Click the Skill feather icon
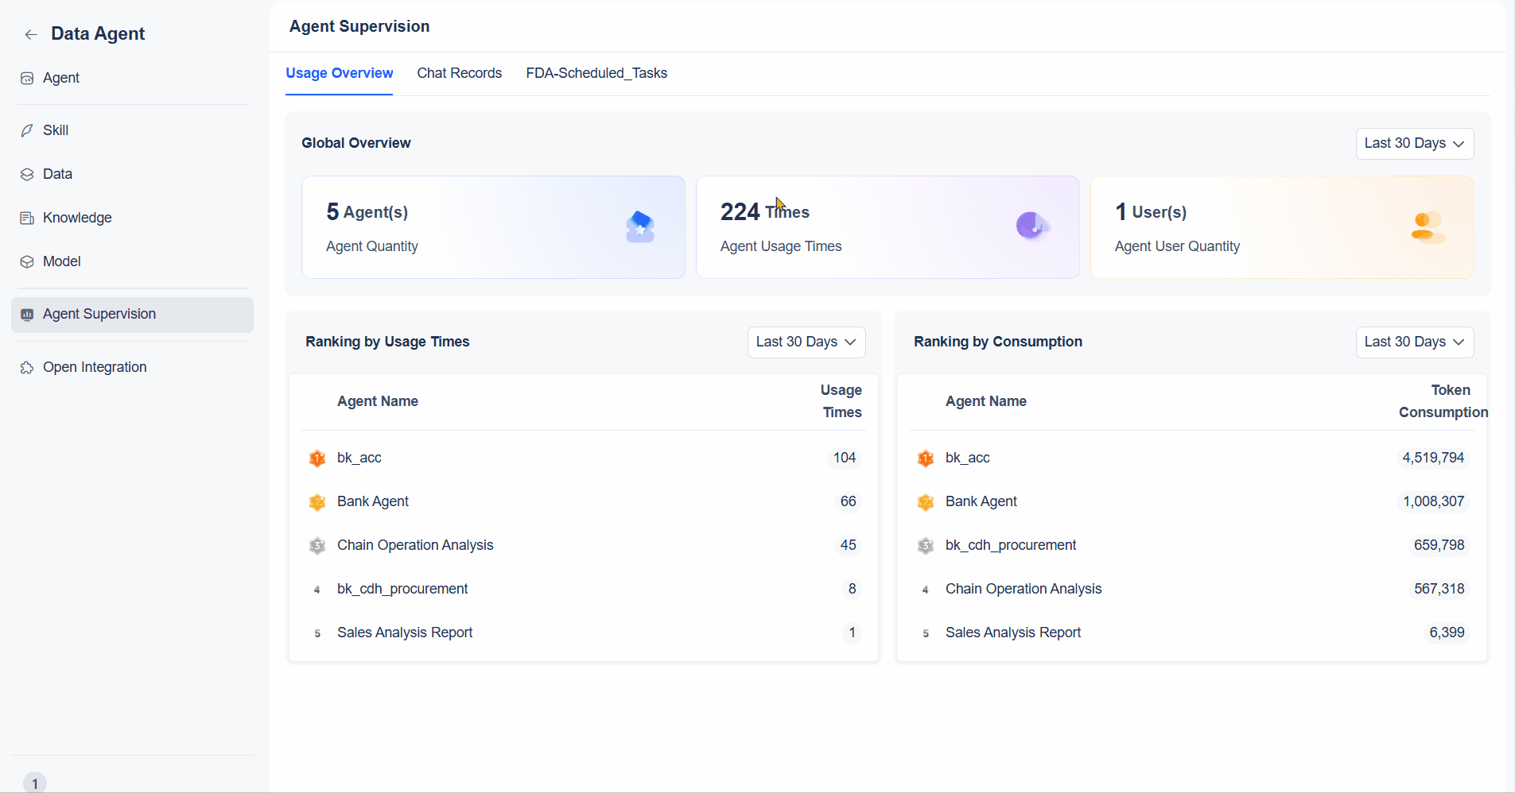 click(x=27, y=130)
